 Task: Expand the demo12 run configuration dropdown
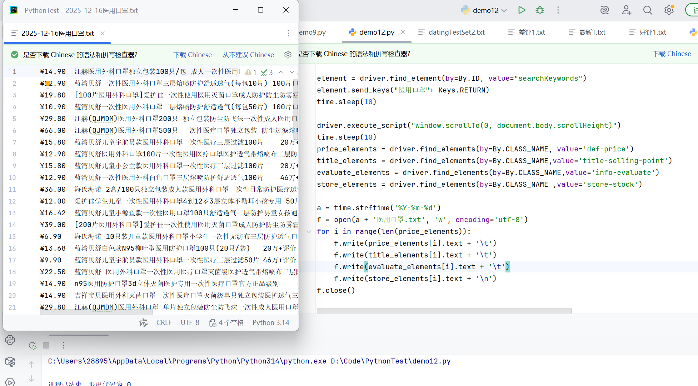coord(504,10)
